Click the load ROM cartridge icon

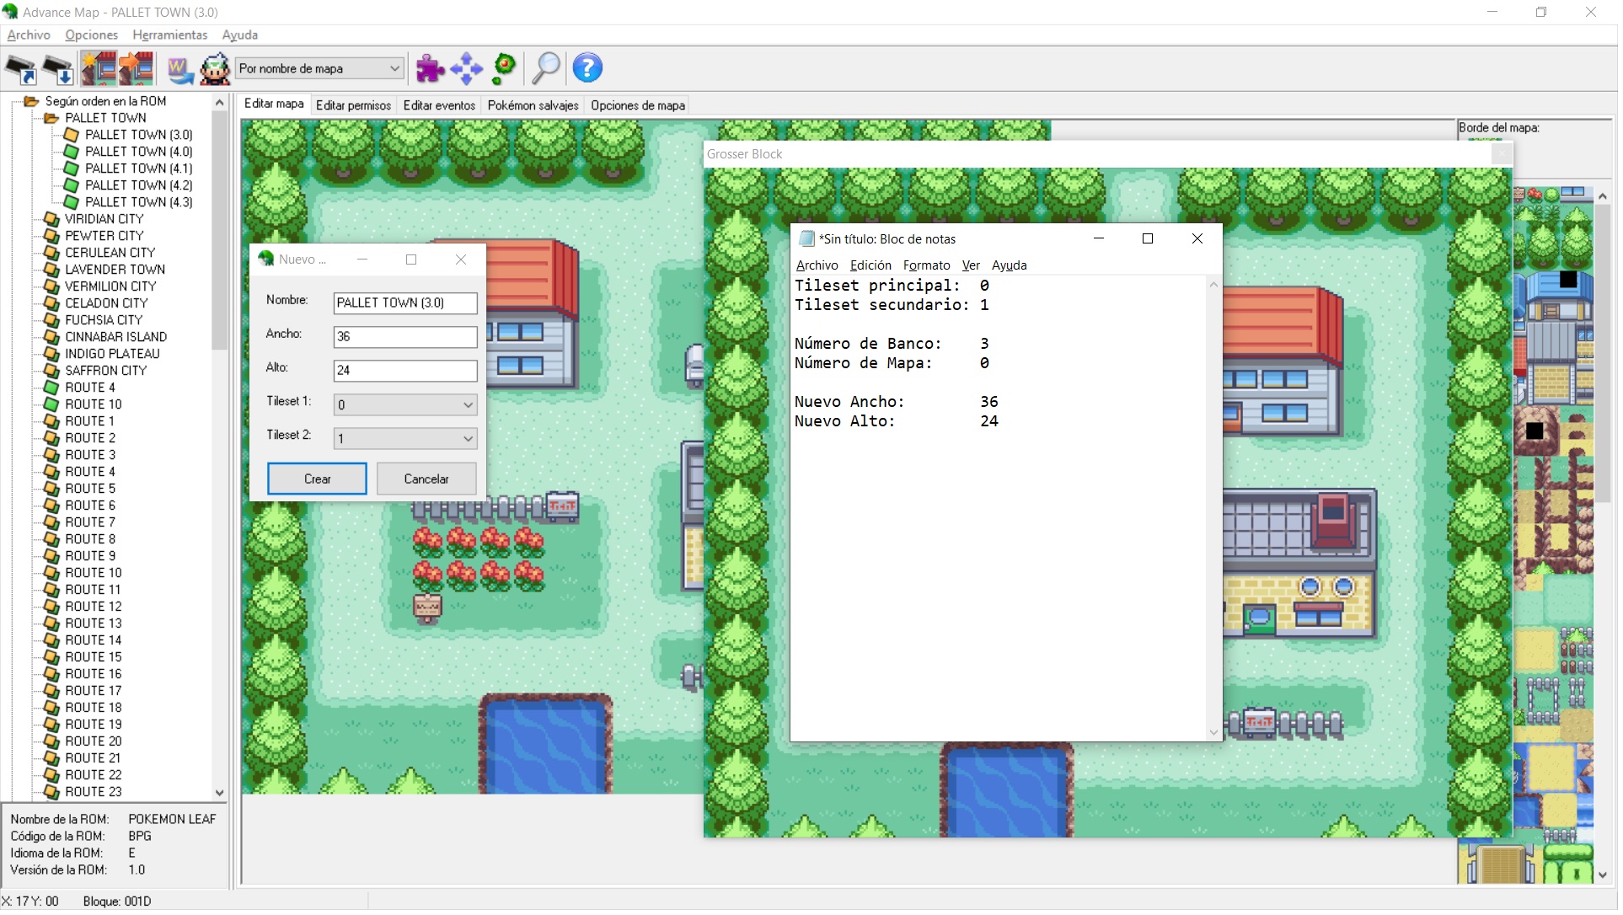click(21, 69)
